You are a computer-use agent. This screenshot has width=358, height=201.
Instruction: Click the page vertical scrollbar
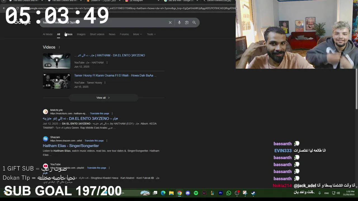(356, 89)
